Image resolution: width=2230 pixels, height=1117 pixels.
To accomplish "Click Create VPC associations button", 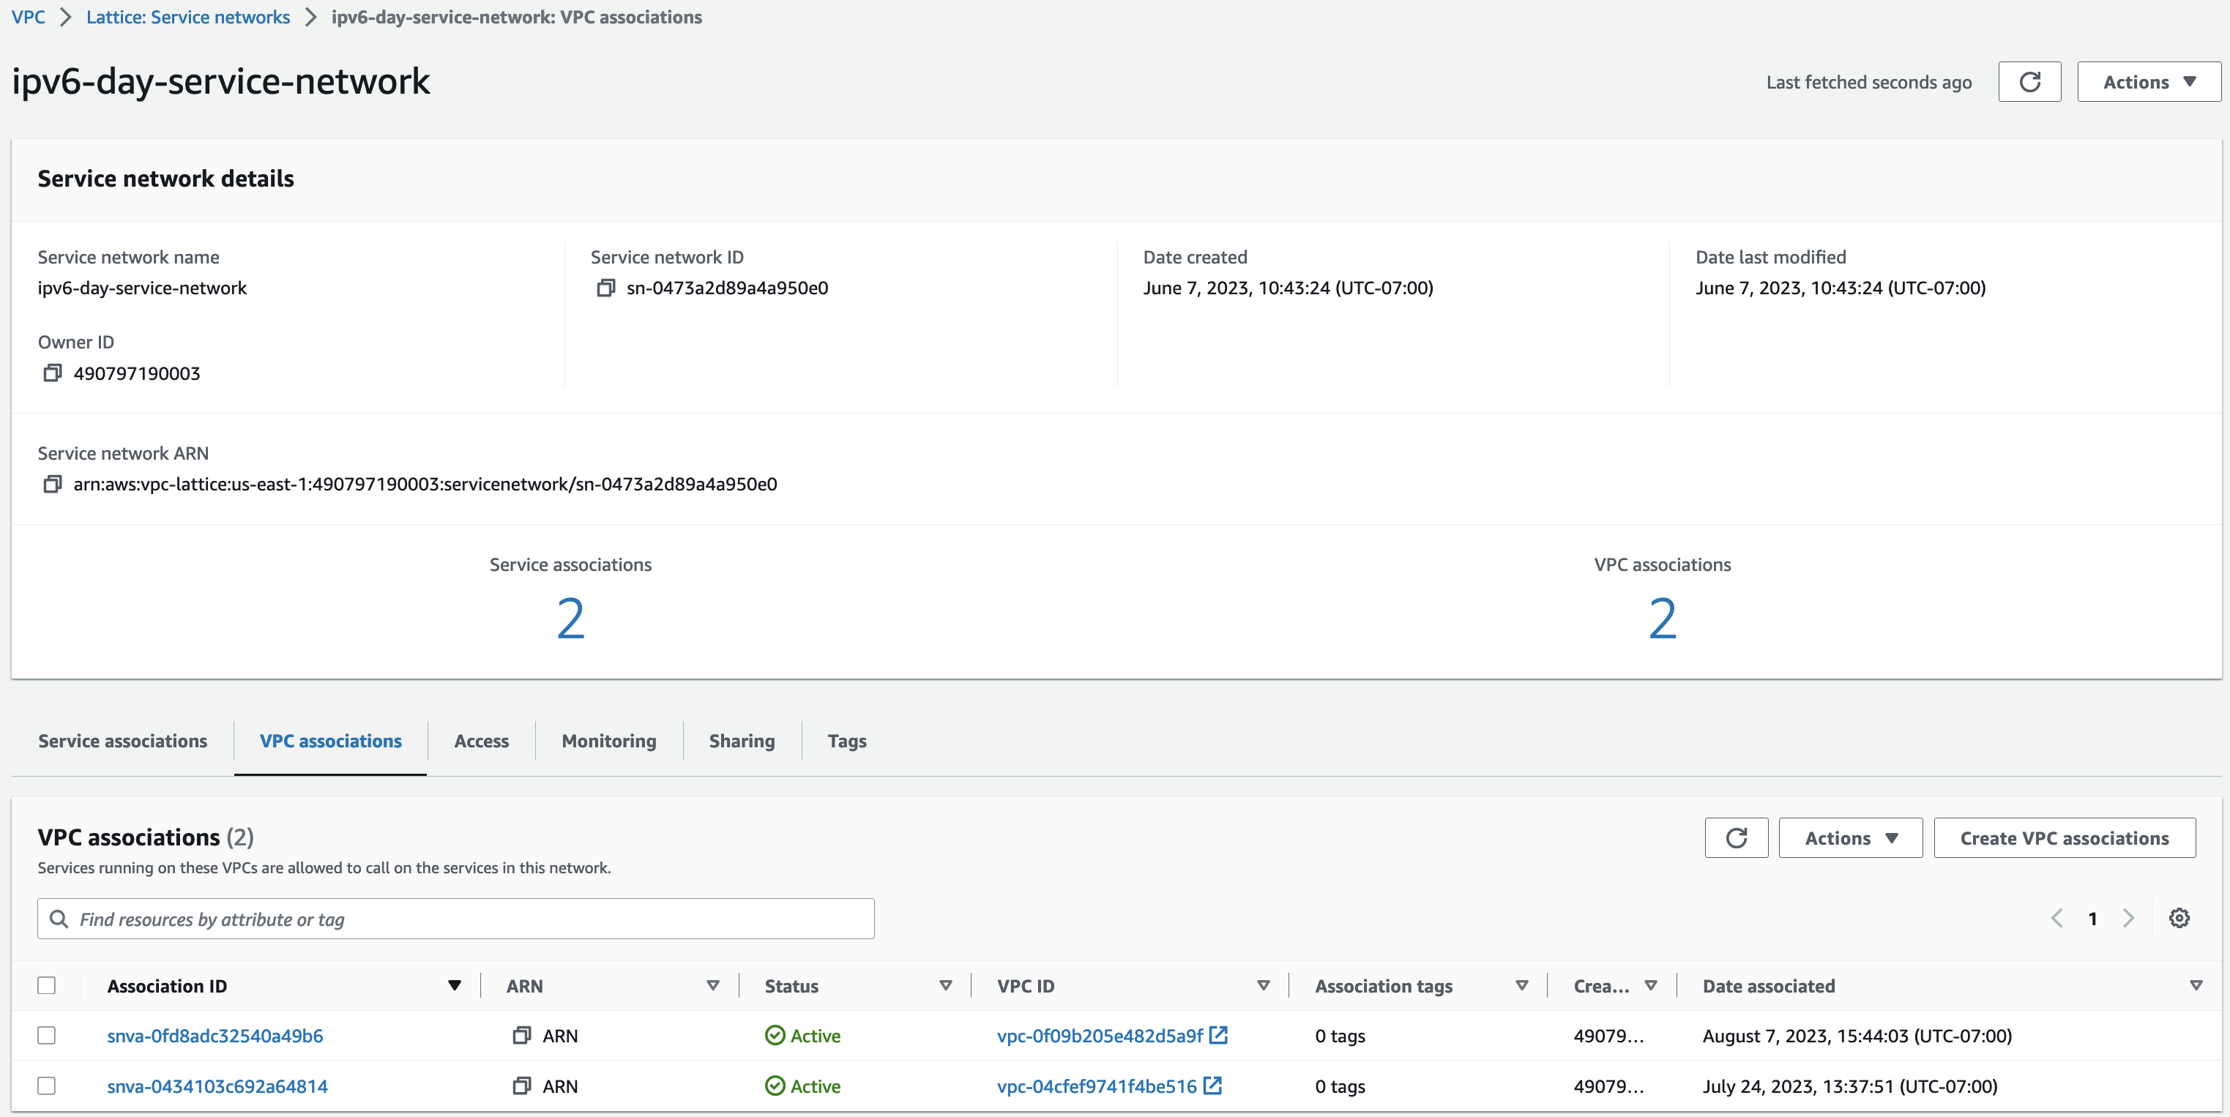I will [2064, 837].
